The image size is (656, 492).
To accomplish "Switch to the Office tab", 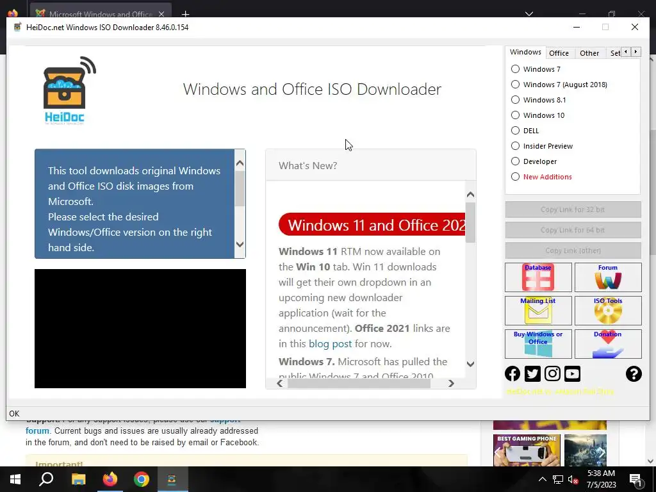I will (559, 53).
